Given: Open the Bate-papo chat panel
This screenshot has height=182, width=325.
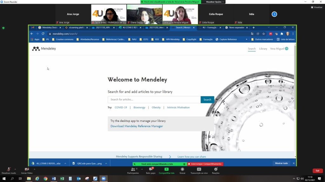Looking at the screenshot, I should tap(151, 170).
